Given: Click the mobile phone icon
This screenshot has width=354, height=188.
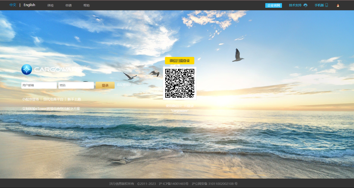Looking at the screenshot, I should tap(326, 5).
